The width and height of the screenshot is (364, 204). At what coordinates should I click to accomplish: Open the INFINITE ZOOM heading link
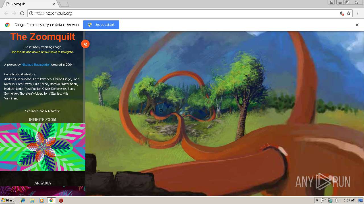tap(43, 120)
